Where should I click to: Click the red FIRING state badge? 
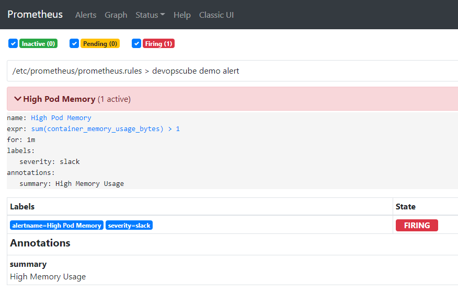[417, 225]
